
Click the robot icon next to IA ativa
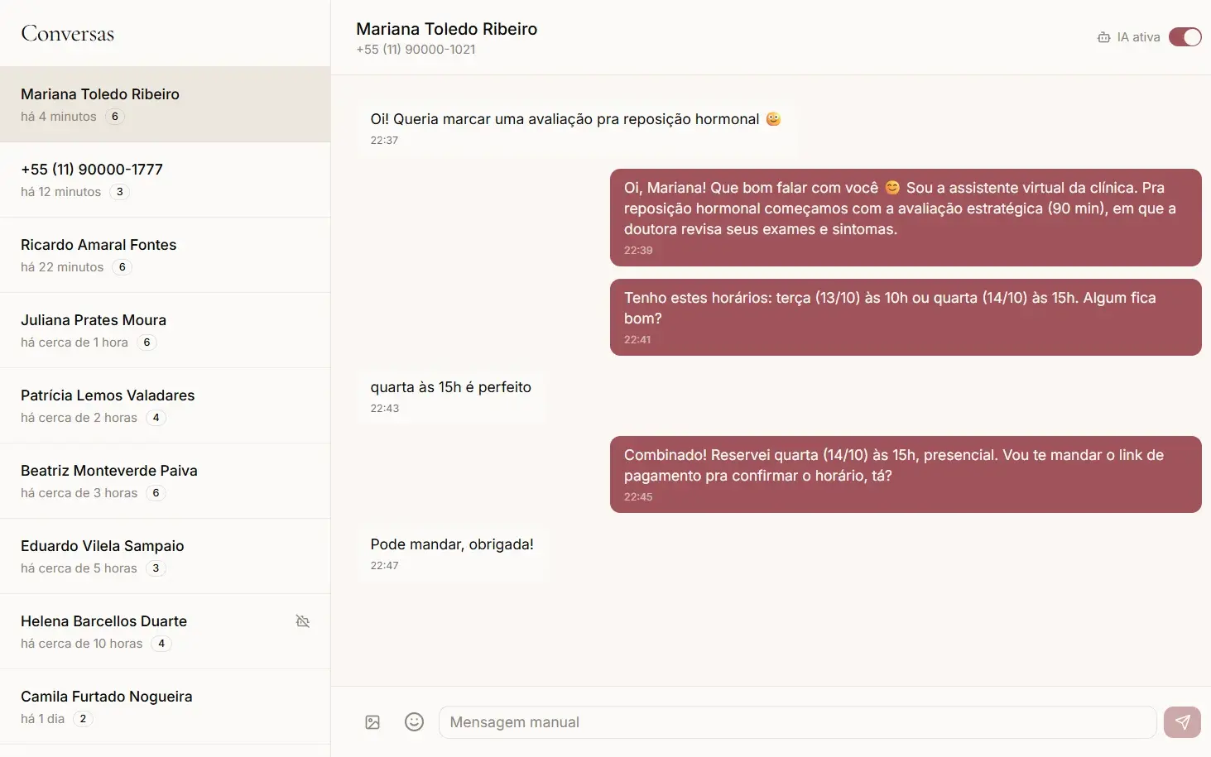(1103, 37)
